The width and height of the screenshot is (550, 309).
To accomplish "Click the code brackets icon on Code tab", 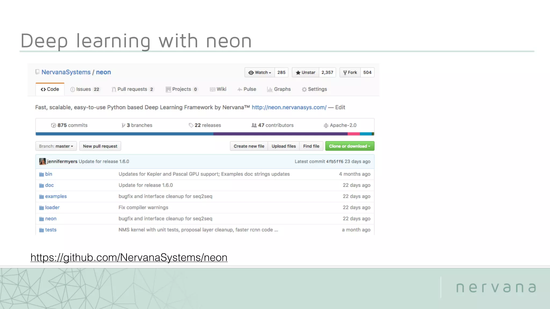I will coord(43,89).
